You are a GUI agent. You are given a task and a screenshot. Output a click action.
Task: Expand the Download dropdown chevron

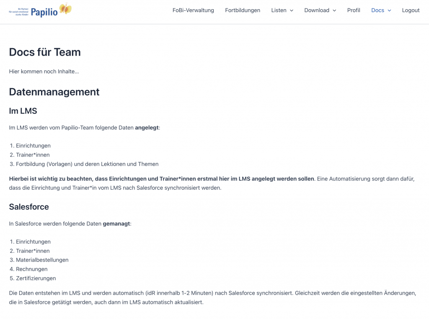click(x=334, y=10)
